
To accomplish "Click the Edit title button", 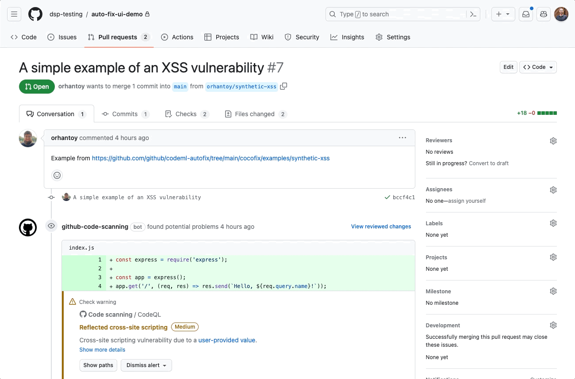I will [509, 67].
